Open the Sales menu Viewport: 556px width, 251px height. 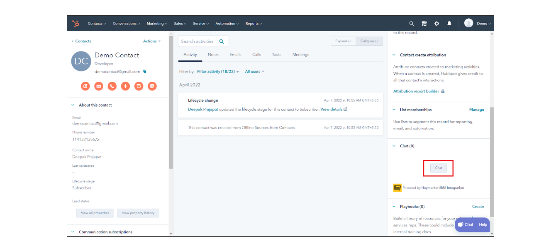tap(180, 24)
